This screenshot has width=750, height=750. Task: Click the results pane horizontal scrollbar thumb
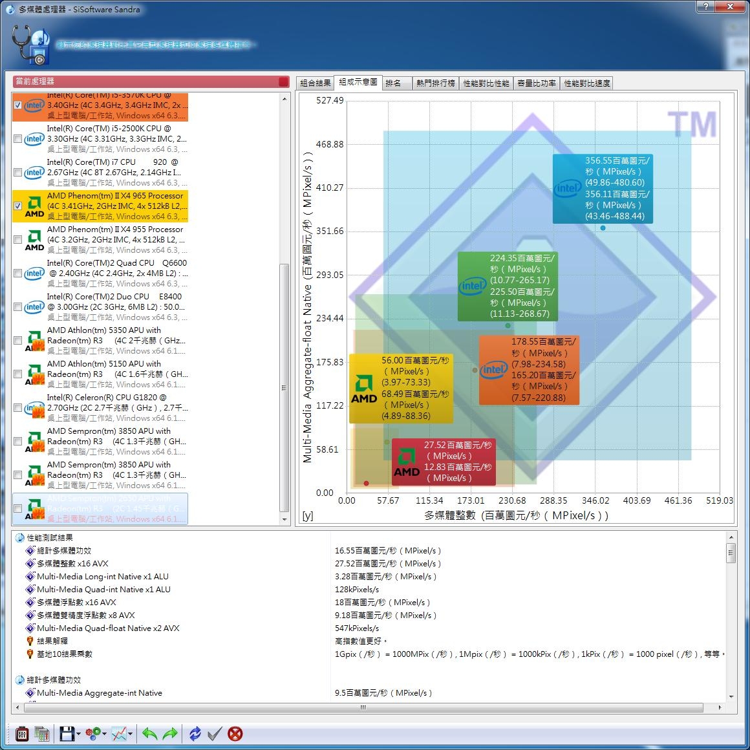[x=363, y=707]
